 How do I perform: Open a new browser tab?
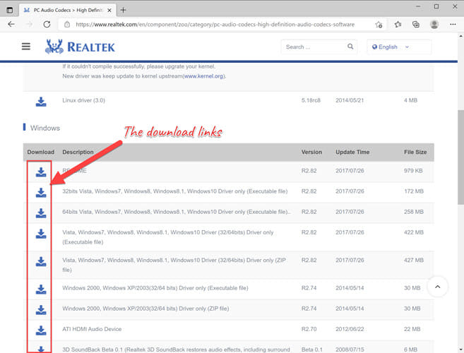pyautogui.click(x=123, y=10)
